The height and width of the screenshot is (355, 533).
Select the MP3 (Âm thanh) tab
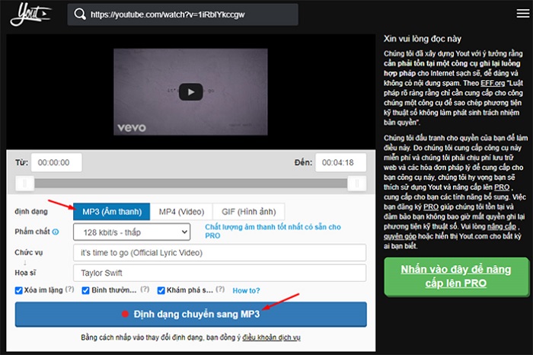click(111, 211)
